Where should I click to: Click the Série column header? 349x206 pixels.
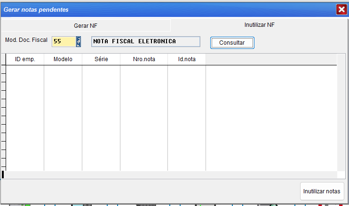(101, 59)
